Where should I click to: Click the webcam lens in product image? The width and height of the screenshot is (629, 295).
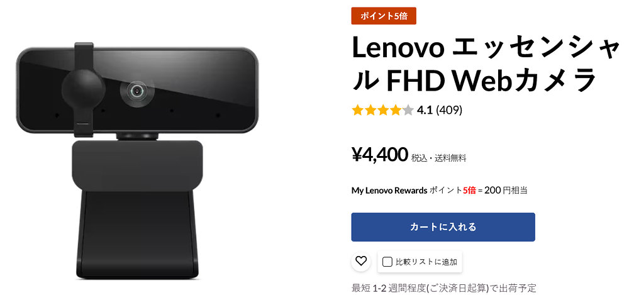tap(137, 91)
